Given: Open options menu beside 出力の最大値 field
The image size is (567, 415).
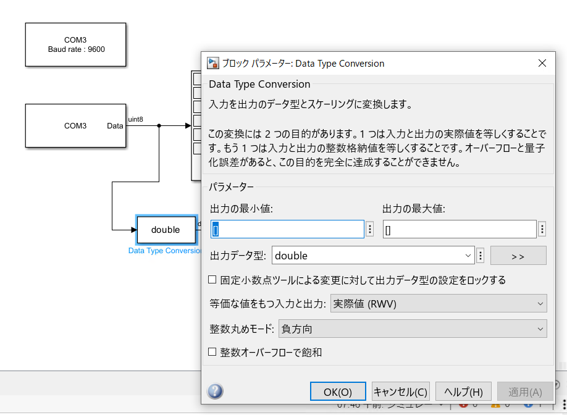Looking at the screenshot, I should (542, 229).
